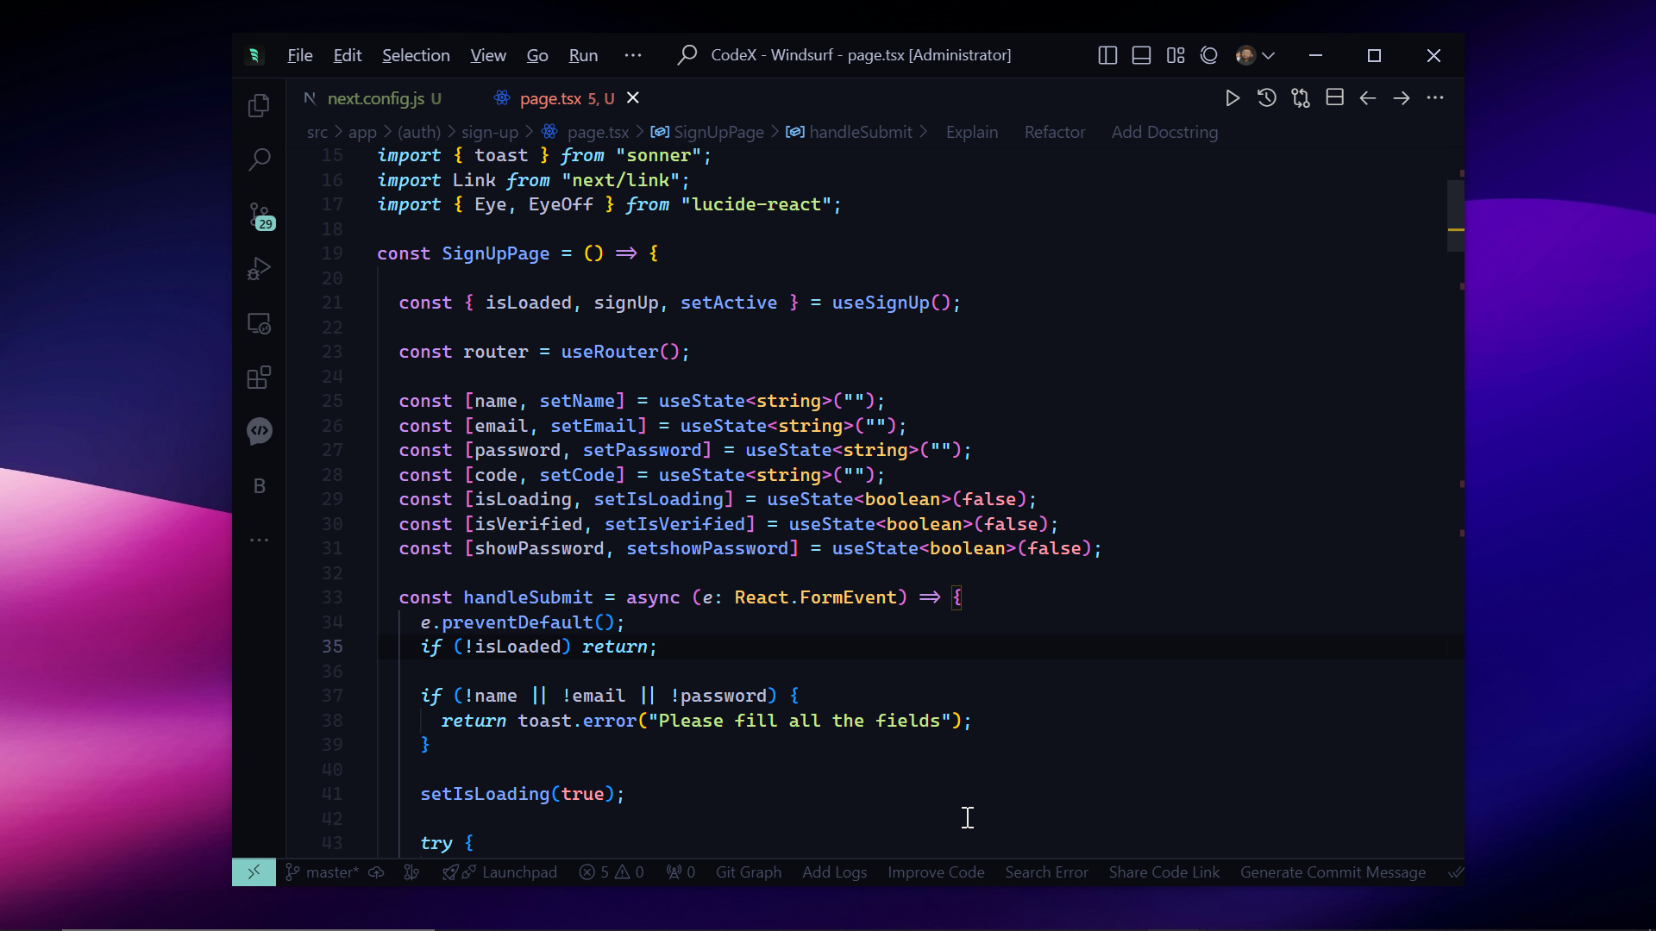Open the Explorer view in the activity bar
The height and width of the screenshot is (931, 1656).
pos(259,106)
